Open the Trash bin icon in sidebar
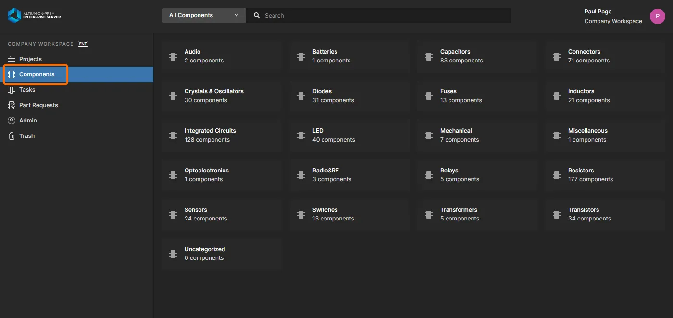The height and width of the screenshot is (318, 673). click(x=12, y=136)
